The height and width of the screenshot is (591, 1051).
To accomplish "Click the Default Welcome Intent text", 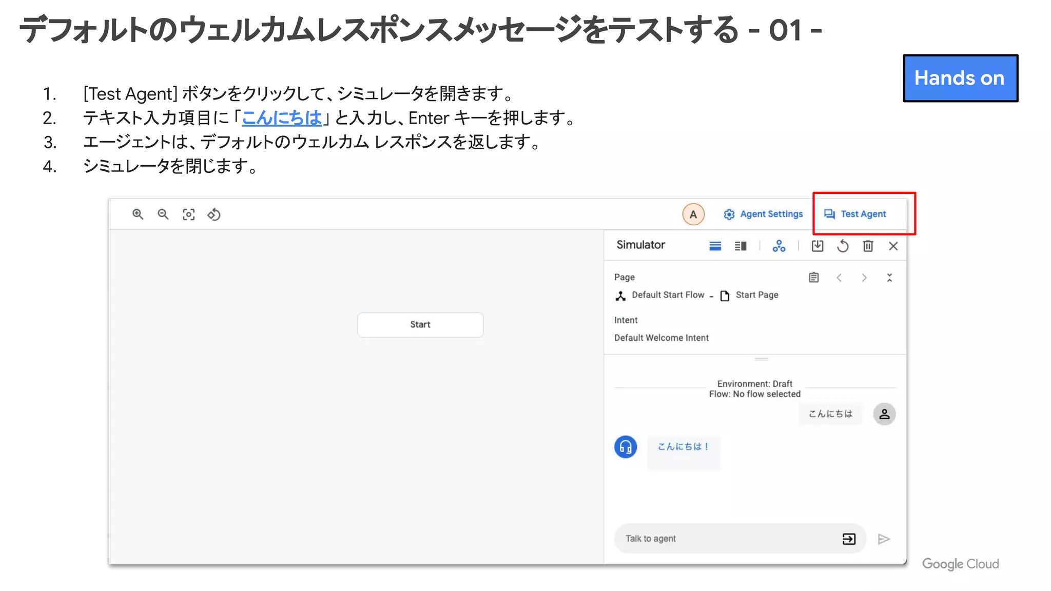I will tap(661, 338).
